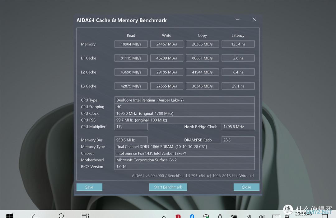The width and height of the screenshot is (336, 218).
Task: Click L1 Cache Write 46209 MB/s
Action: 167,58
